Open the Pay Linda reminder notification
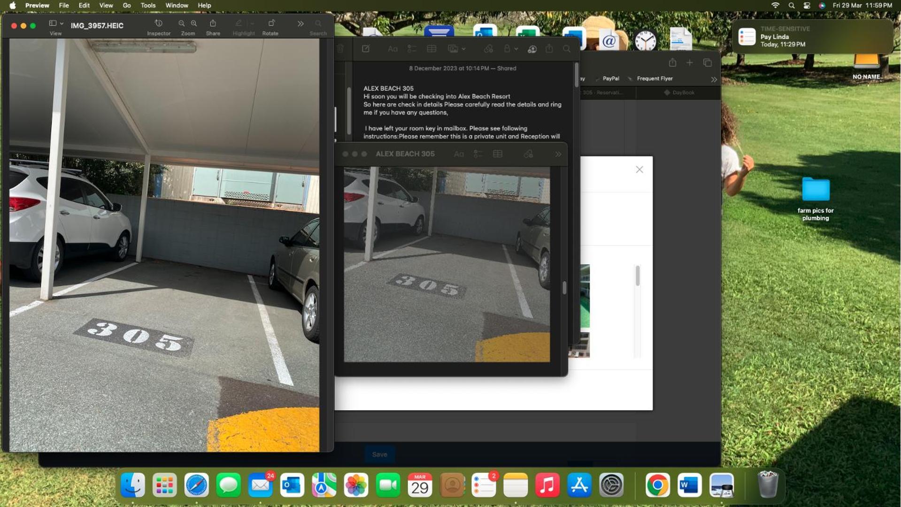The height and width of the screenshot is (507, 901). pyautogui.click(x=812, y=37)
